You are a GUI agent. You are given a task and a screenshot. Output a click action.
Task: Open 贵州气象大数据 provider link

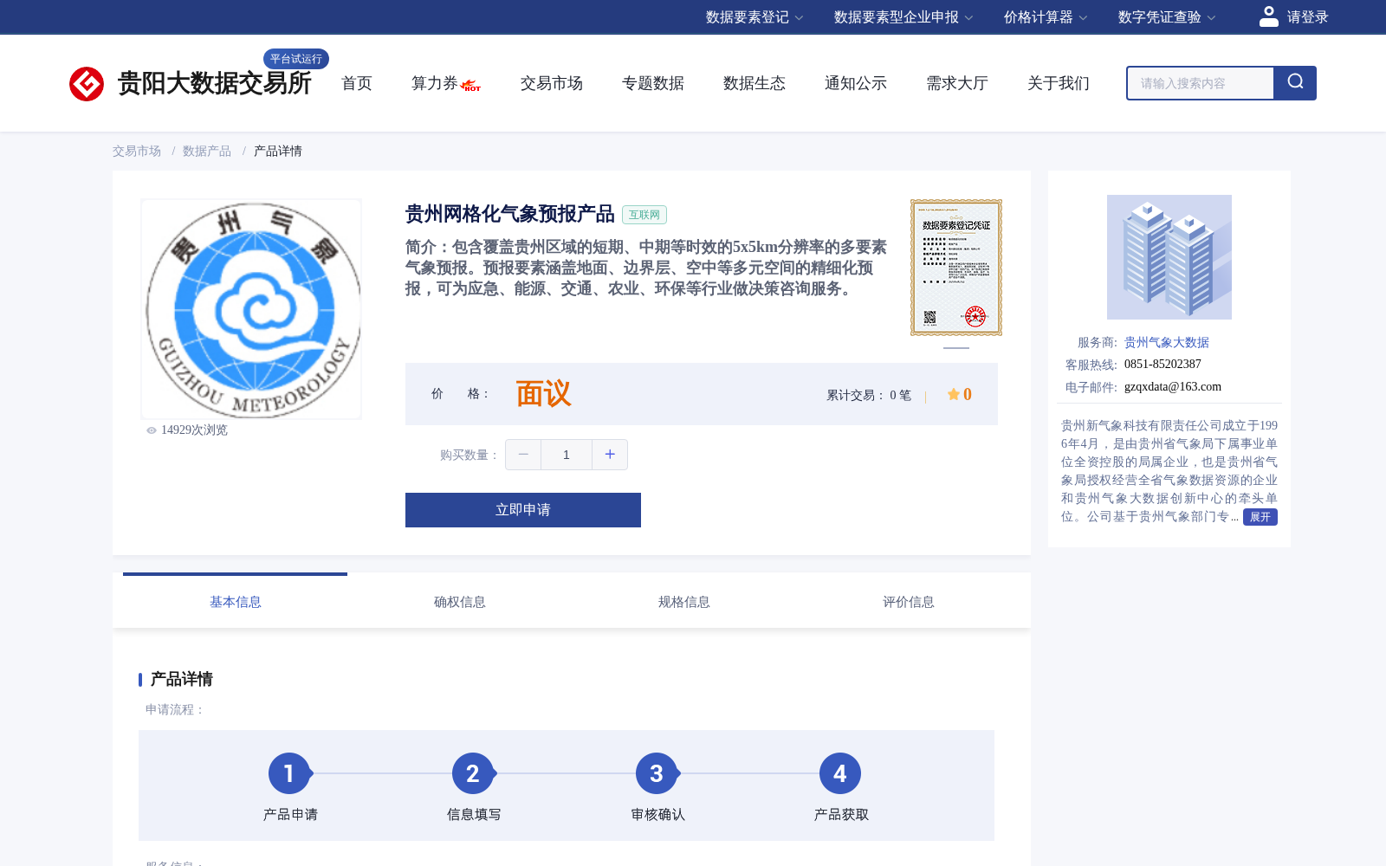pyautogui.click(x=1167, y=343)
